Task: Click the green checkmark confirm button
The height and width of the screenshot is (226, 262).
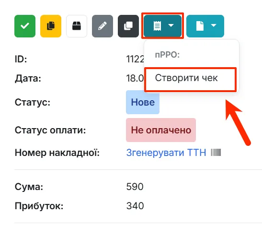Action: [x=25, y=26]
